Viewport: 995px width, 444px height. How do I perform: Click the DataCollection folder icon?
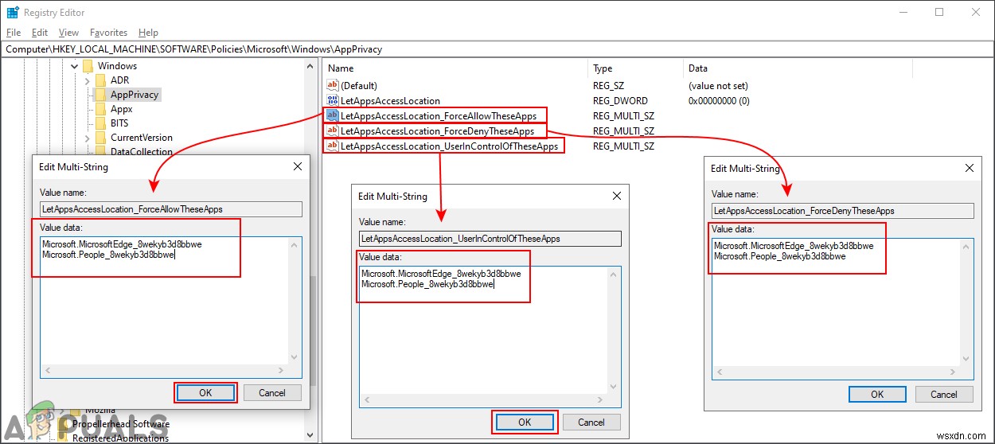tap(100, 151)
